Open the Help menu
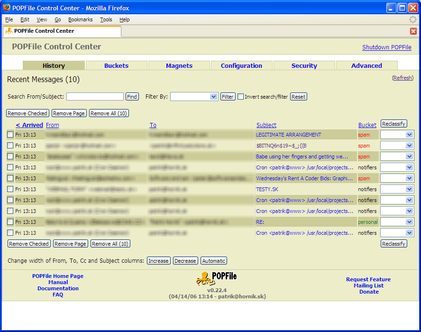The height and width of the screenshot is (332, 421). 125,19
